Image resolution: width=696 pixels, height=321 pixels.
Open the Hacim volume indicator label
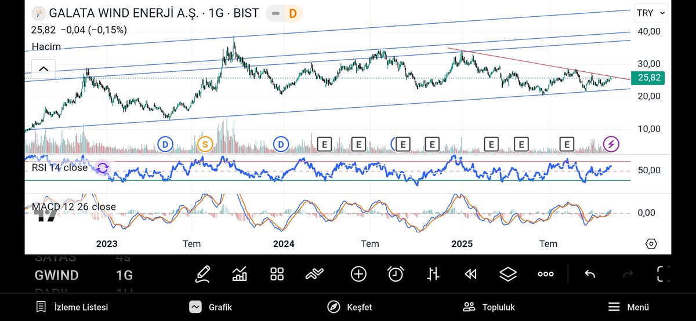coord(46,46)
